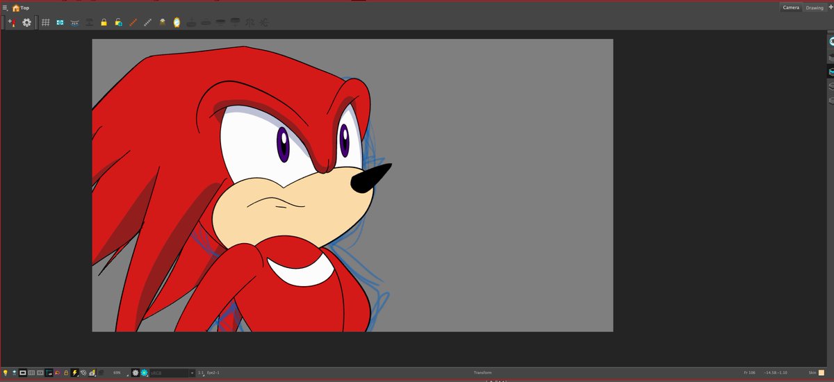Click the unlock padlock with blue badge
834x382 pixels.
pyautogui.click(x=118, y=22)
